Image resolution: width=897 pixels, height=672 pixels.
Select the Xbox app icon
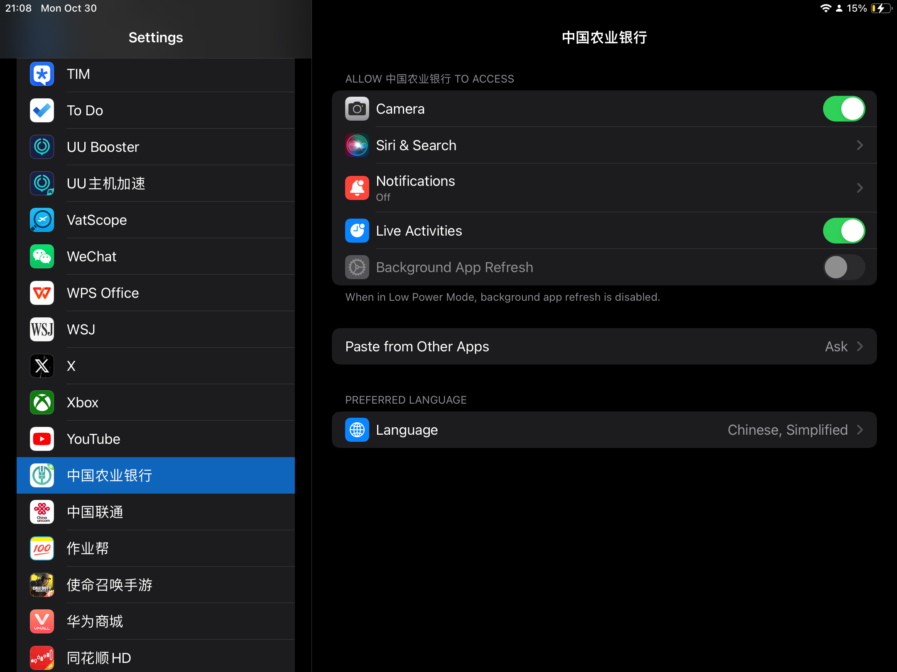[x=42, y=402]
